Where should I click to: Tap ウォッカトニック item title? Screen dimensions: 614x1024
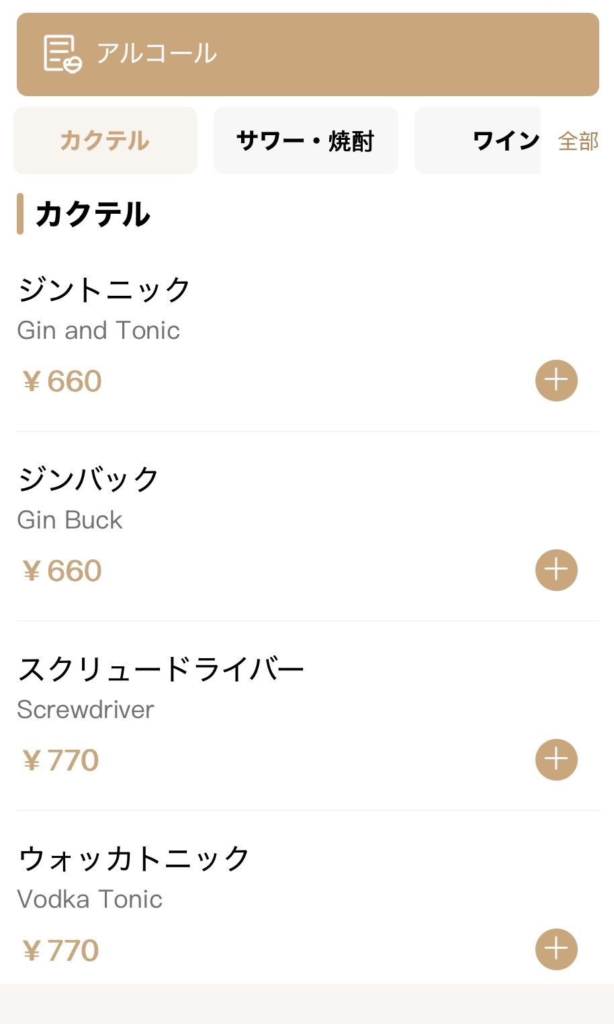pyautogui.click(x=134, y=859)
